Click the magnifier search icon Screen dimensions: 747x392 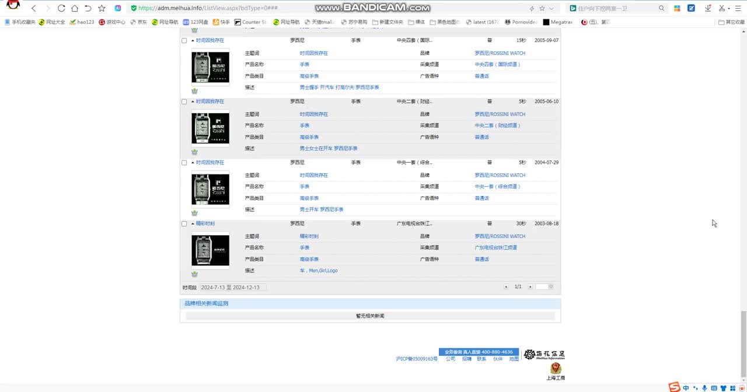pos(661,8)
